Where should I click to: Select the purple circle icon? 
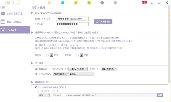102,3
